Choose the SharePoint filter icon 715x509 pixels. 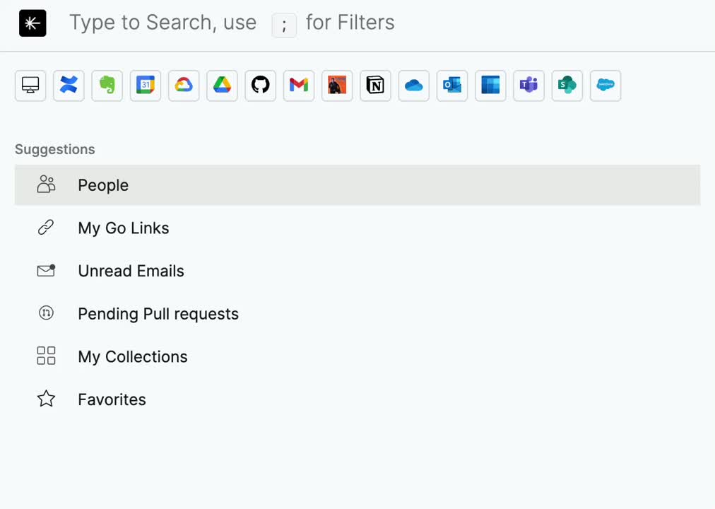[567, 86]
